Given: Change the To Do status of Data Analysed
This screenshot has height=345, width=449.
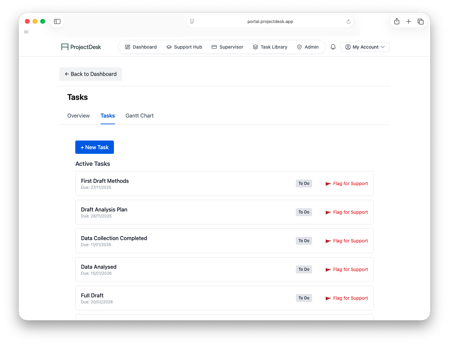Looking at the screenshot, I should pos(304,269).
